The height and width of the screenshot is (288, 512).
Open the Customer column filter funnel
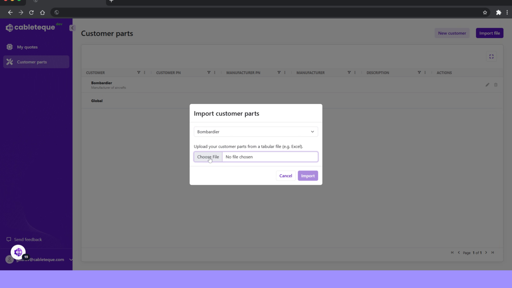138,72
